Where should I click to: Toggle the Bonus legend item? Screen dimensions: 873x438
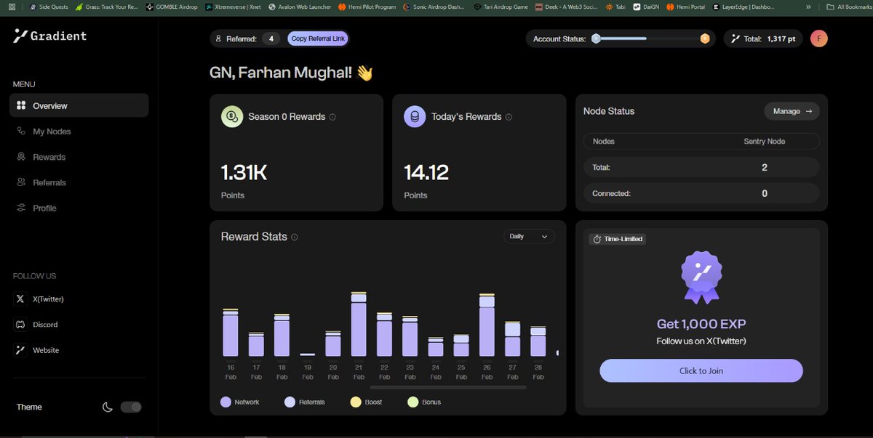click(x=424, y=402)
